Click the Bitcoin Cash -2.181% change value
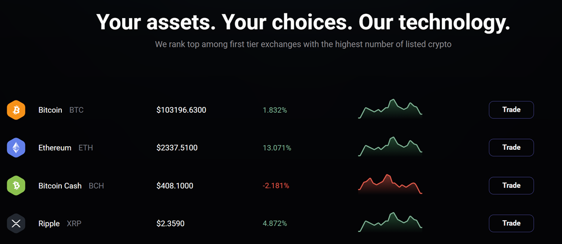562x244 pixels. [276, 186]
